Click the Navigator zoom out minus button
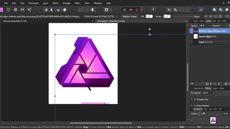The height and width of the screenshot is (129, 230). click(199, 114)
